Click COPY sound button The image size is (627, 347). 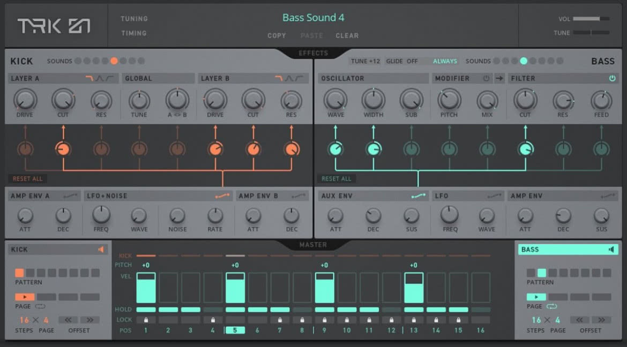277,35
